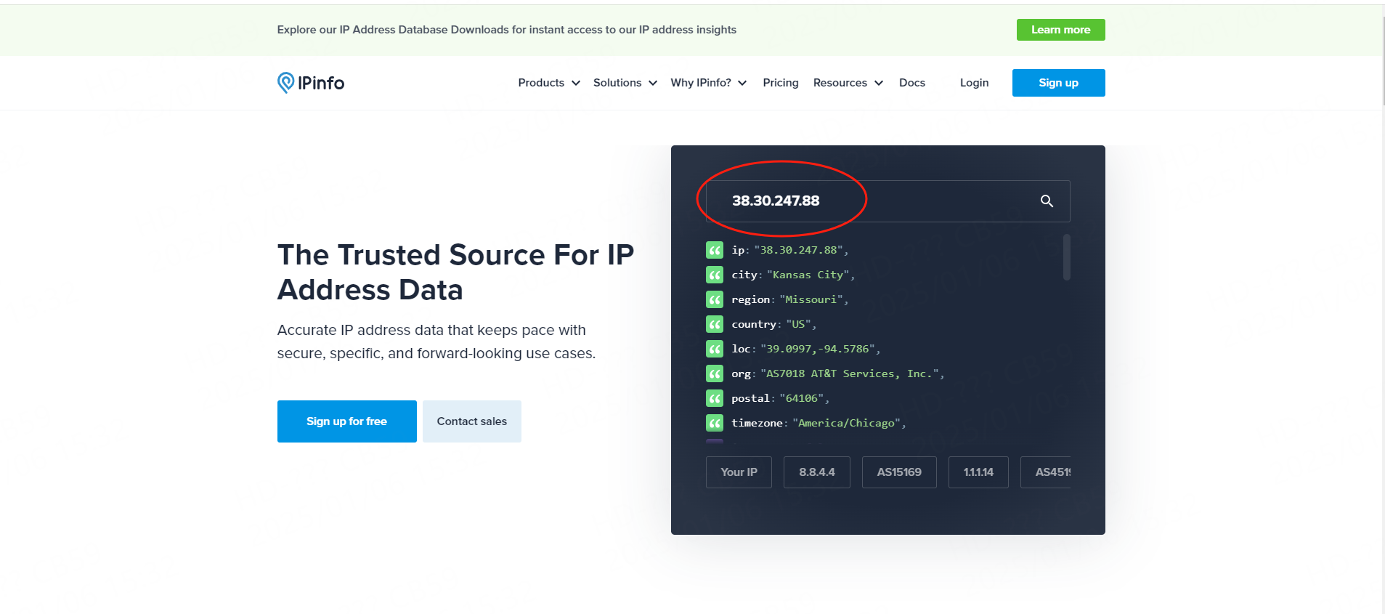Click the quote icon beside timezone field
1385x614 pixels.
point(715,424)
